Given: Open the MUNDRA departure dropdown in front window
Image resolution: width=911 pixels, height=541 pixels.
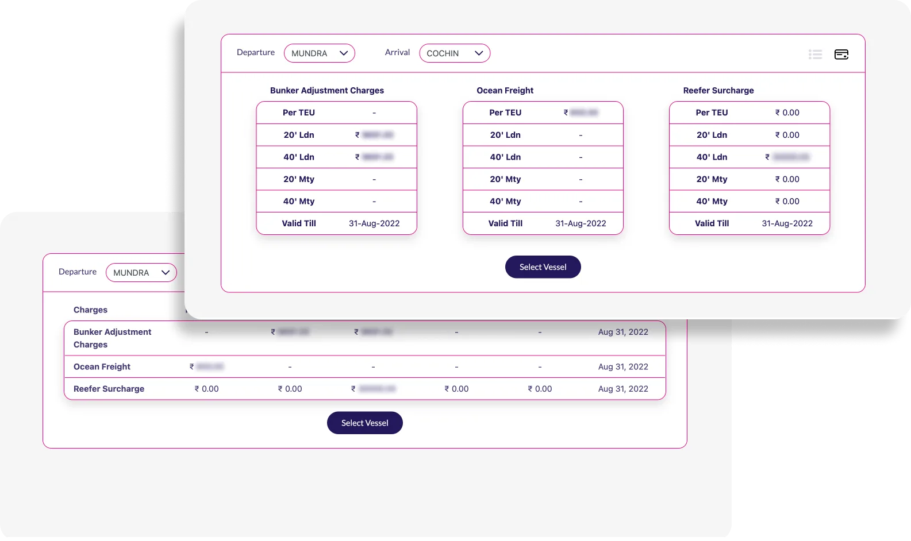Looking at the screenshot, I should [x=320, y=53].
